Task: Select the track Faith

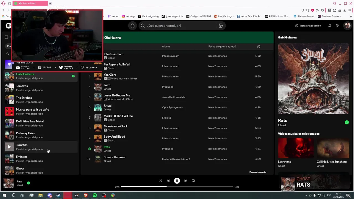Action: [177, 87]
